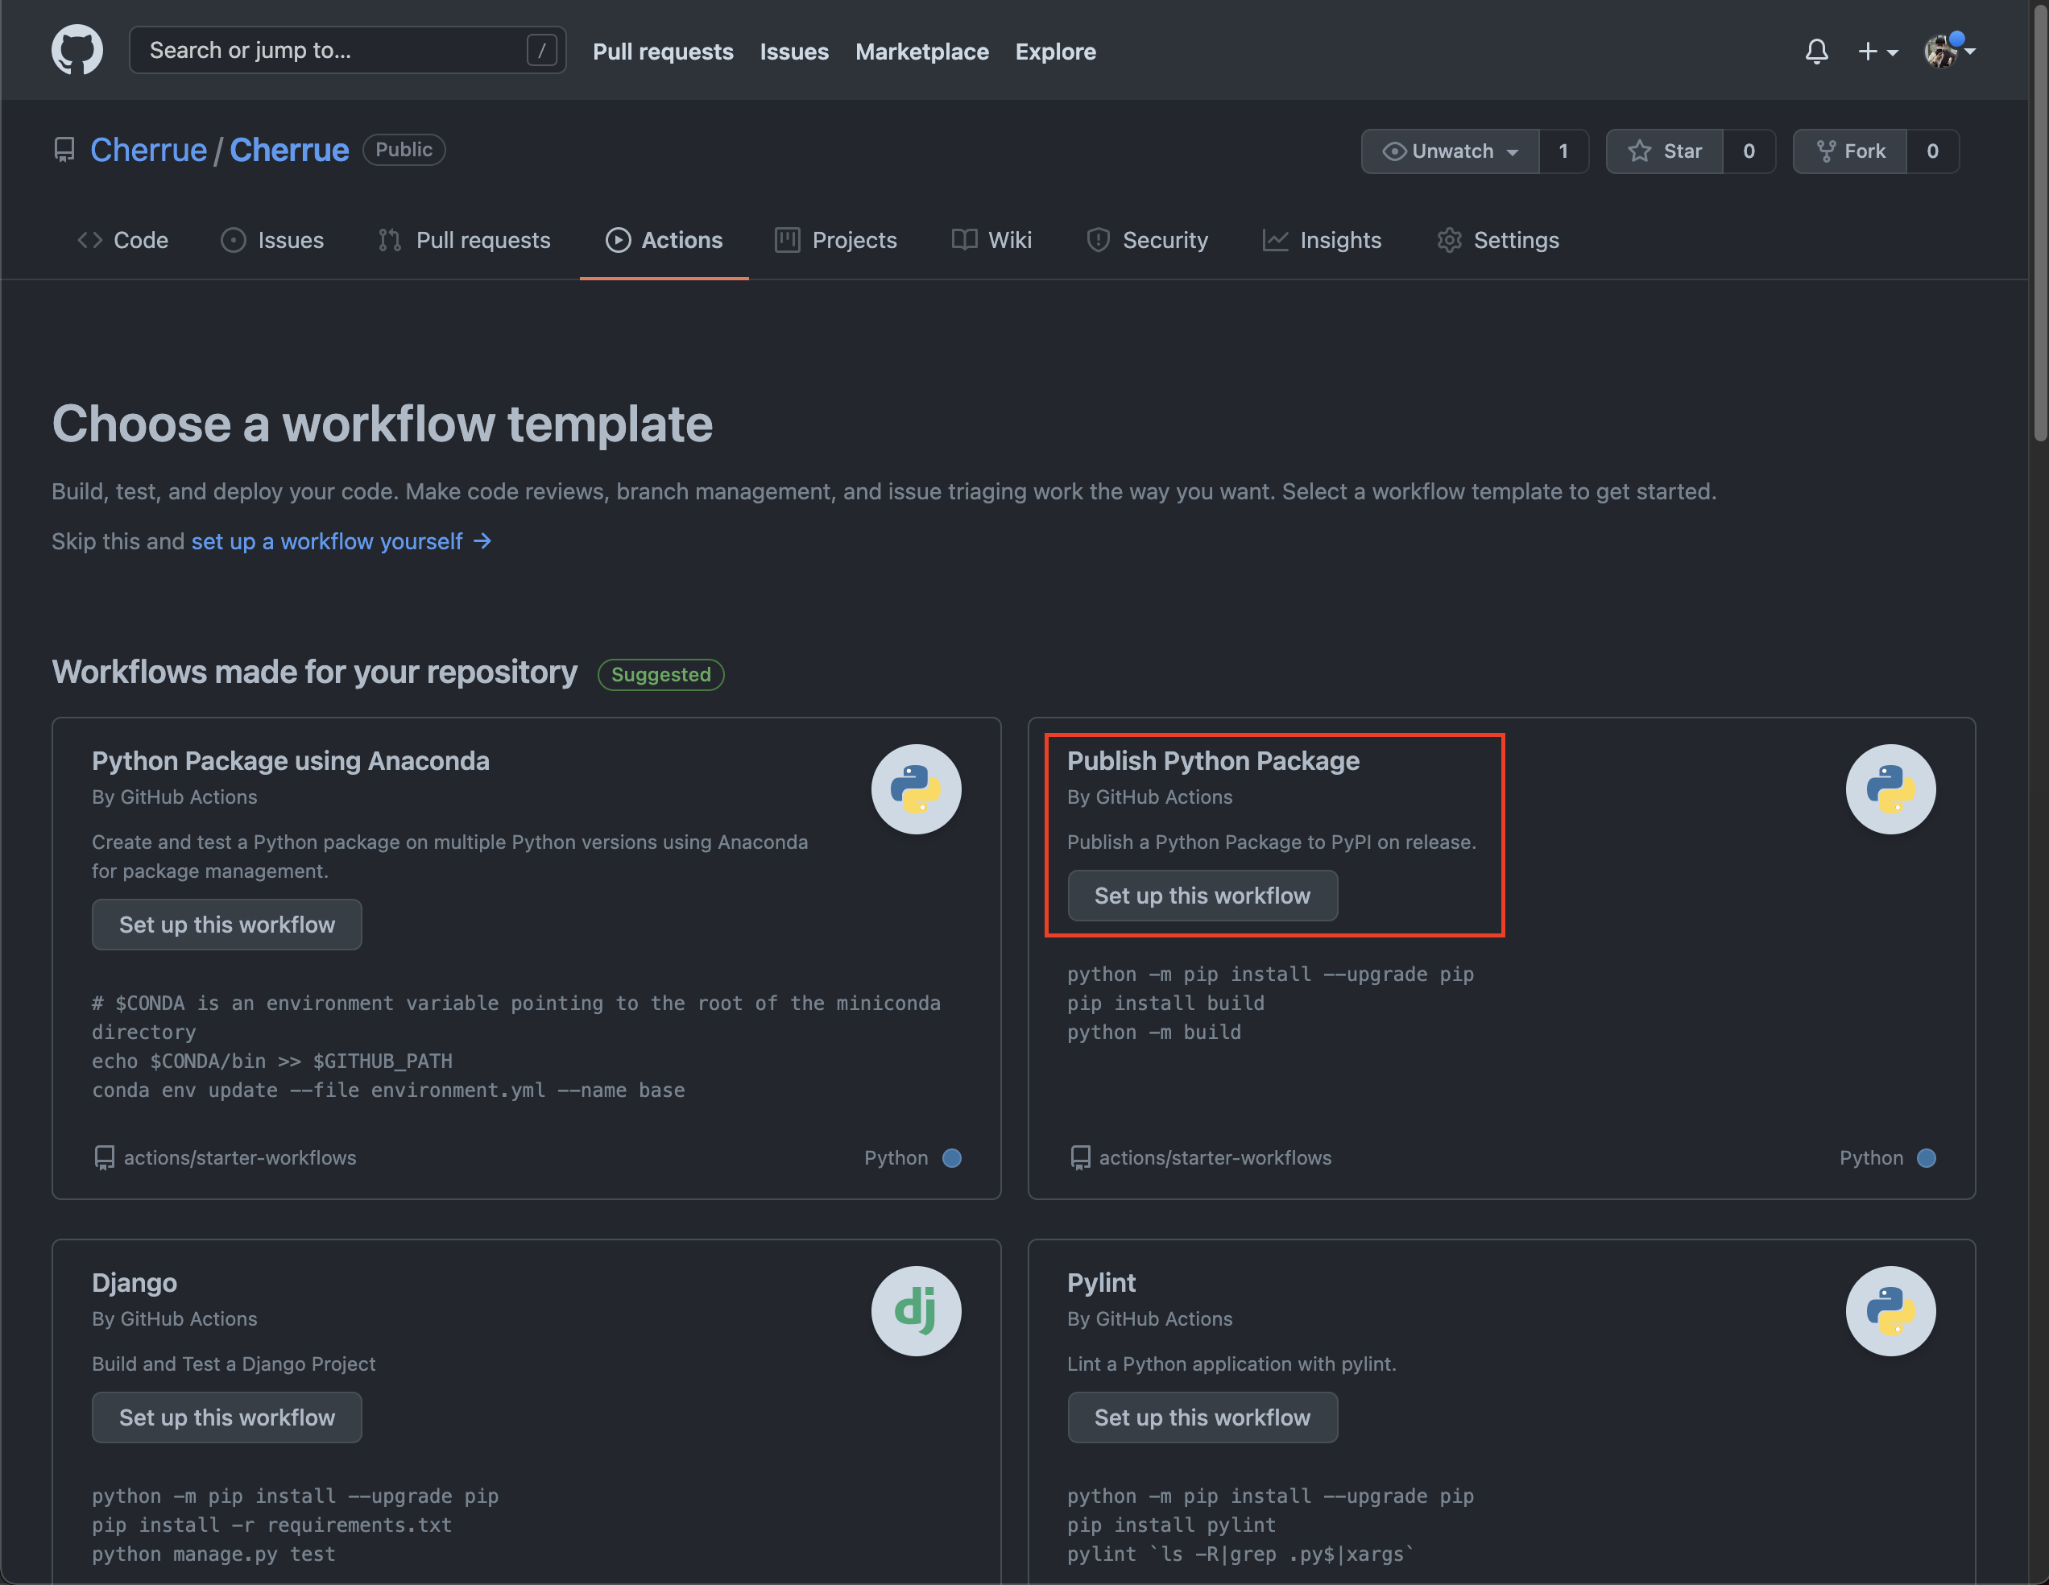Set up Python Package using Anaconda workflow

tap(227, 924)
